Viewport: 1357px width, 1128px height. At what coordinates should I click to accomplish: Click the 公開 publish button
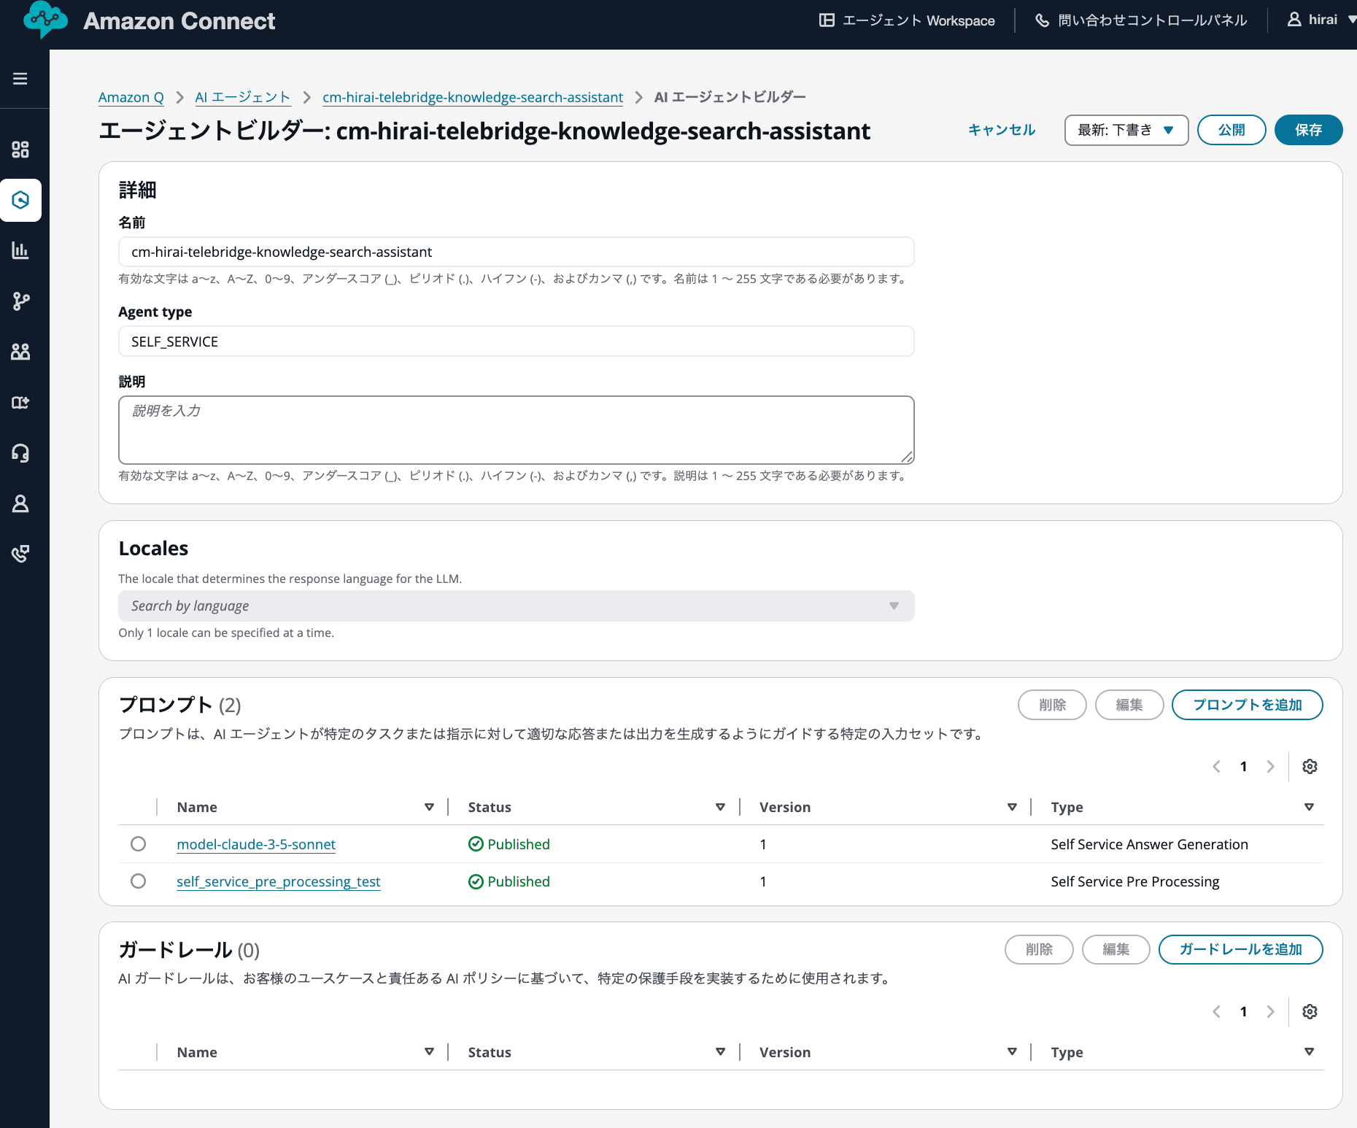coord(1232,130)
